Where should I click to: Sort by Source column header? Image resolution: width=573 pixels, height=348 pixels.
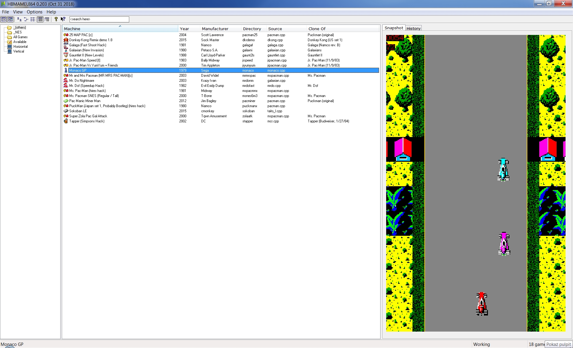[286, 29]
